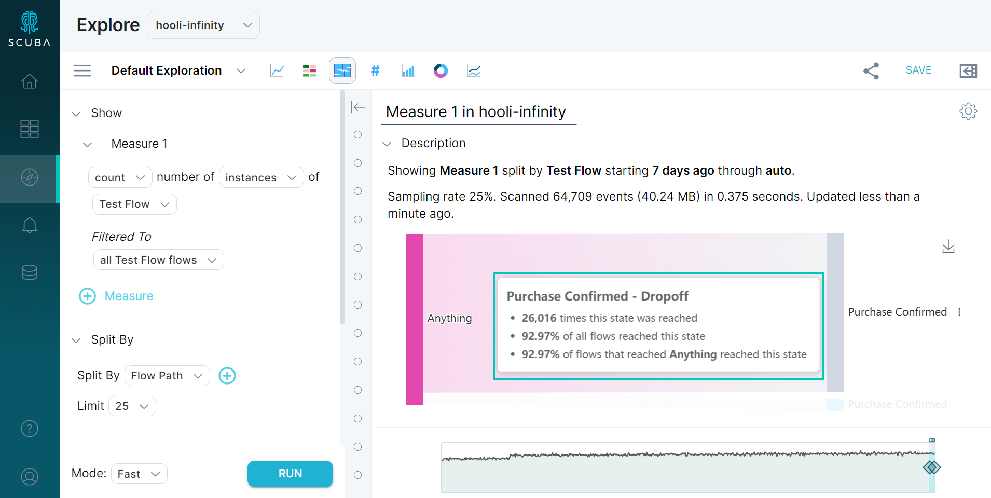Click the faded Purchase Confirmed label
The height and width of the screenshot is (498, 991).
[x=897, y=404]
